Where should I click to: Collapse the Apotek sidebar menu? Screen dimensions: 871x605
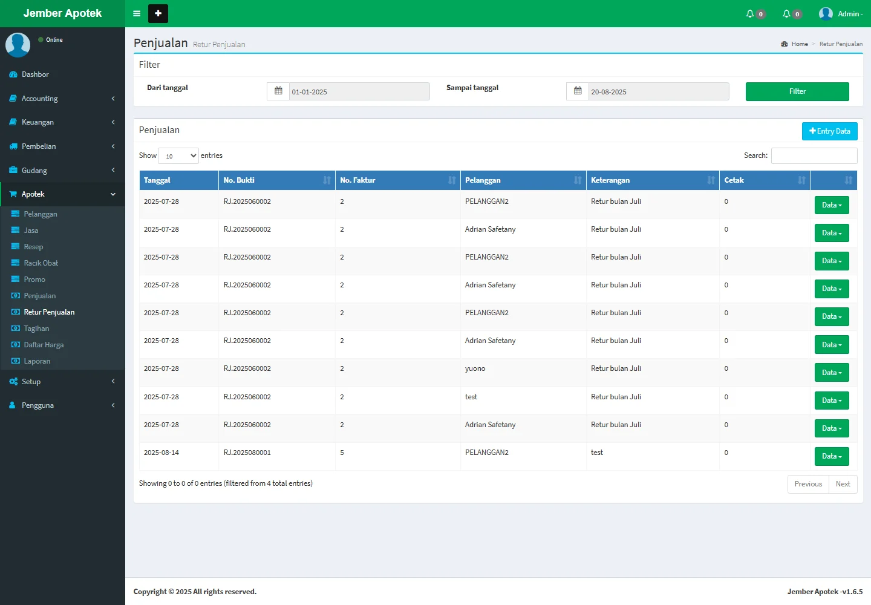click(62, 194)
